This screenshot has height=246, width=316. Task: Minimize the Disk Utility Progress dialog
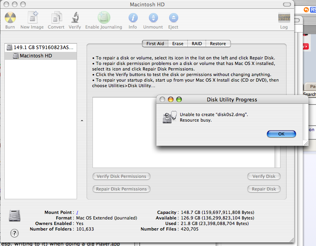(x=171, y=99)
